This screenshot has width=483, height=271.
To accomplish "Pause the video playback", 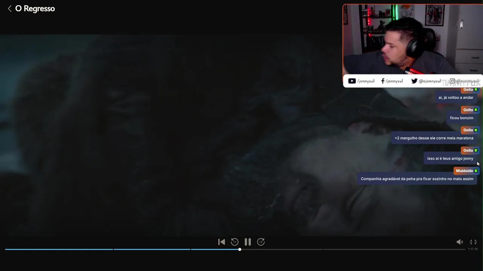I will coord(248,242).
